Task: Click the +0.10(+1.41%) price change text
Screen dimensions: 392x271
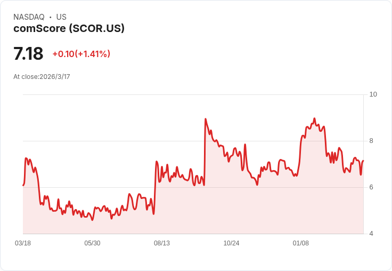Action: (81, 54)
